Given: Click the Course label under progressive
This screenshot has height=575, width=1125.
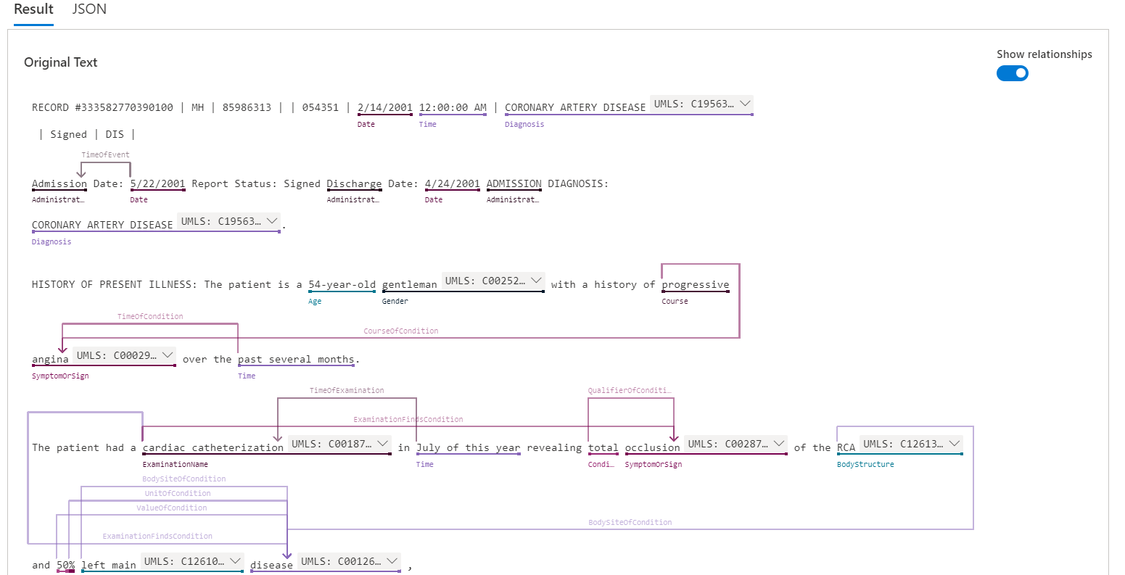Looking at the screenshot, I should pos(675,302).
